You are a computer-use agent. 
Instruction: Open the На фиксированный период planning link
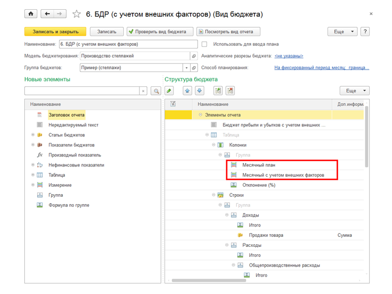coord(322,68)
